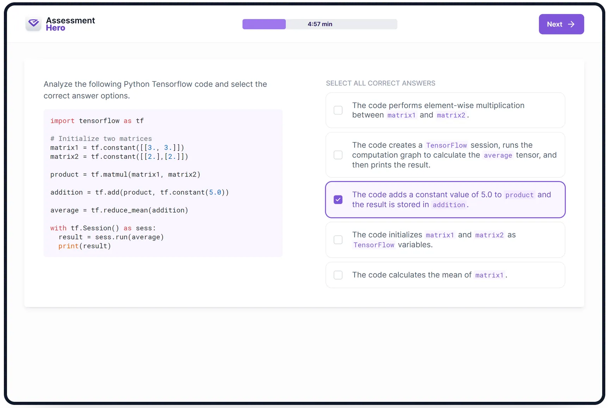The width and height of the screenshot is (608, 408).
Task: Select the result stored in addition answer text
Action: coord(451,199)
